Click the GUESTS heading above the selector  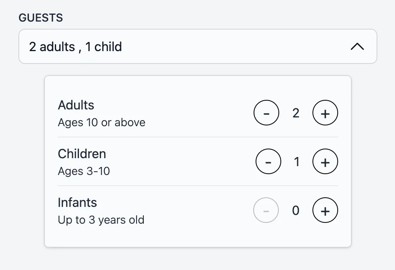[40, 18]
